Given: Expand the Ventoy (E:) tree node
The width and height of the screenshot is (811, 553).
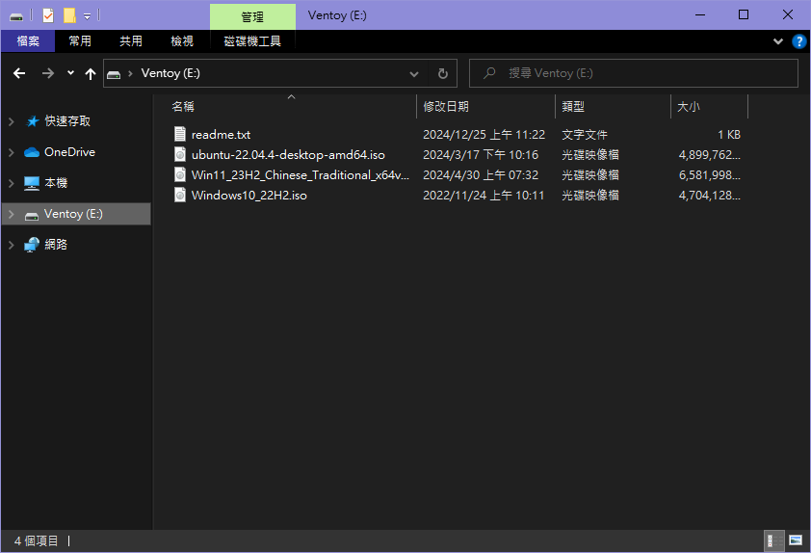Looking at the screenshot, I should coord(12,214).
